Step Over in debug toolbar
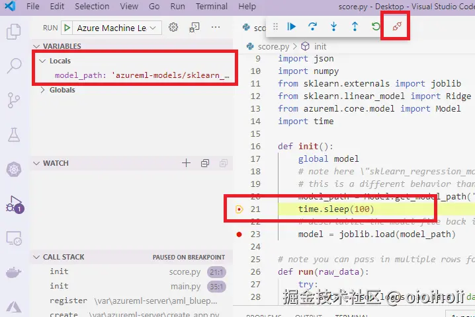The width and height of the screenshot is (475, 317). 312,26
